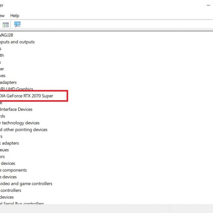Open the Help menu
The image size is (213, 213).
tap(15, 16)
